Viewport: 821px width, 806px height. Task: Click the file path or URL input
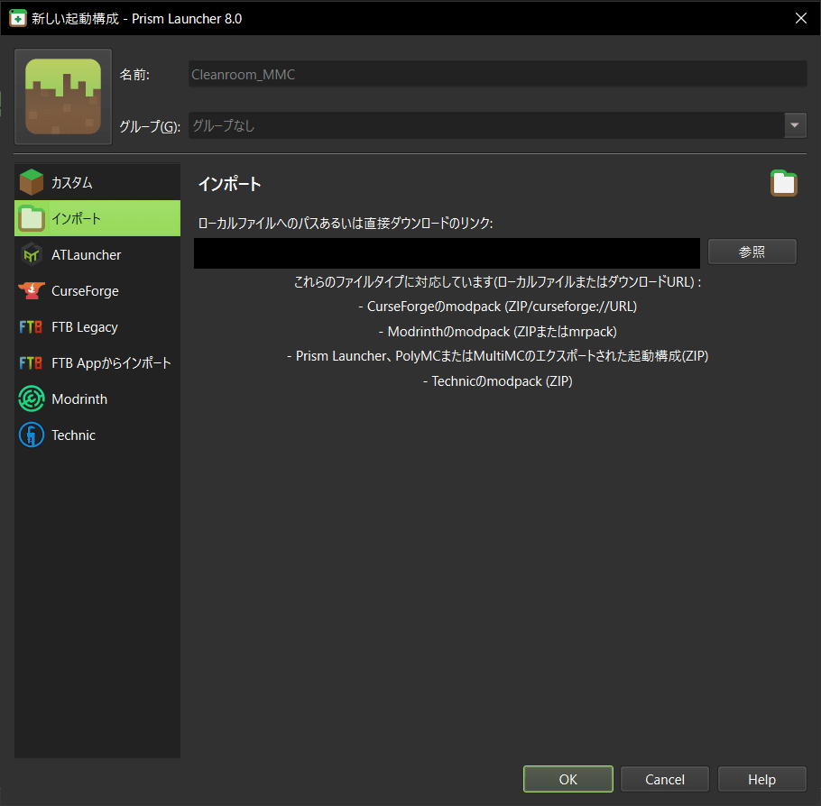click(447, 253)
